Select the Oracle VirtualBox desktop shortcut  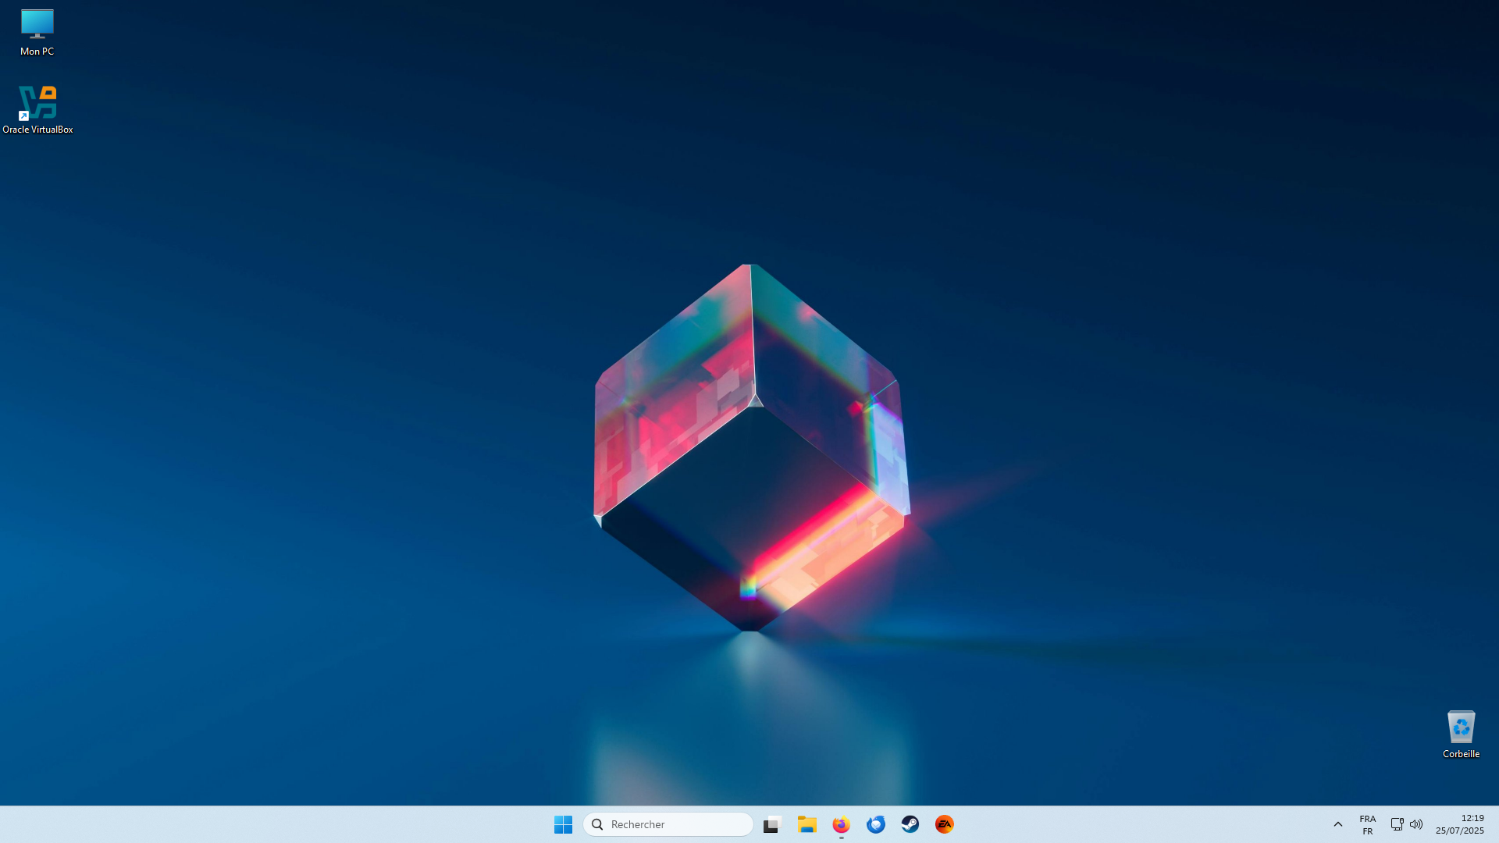37,110
